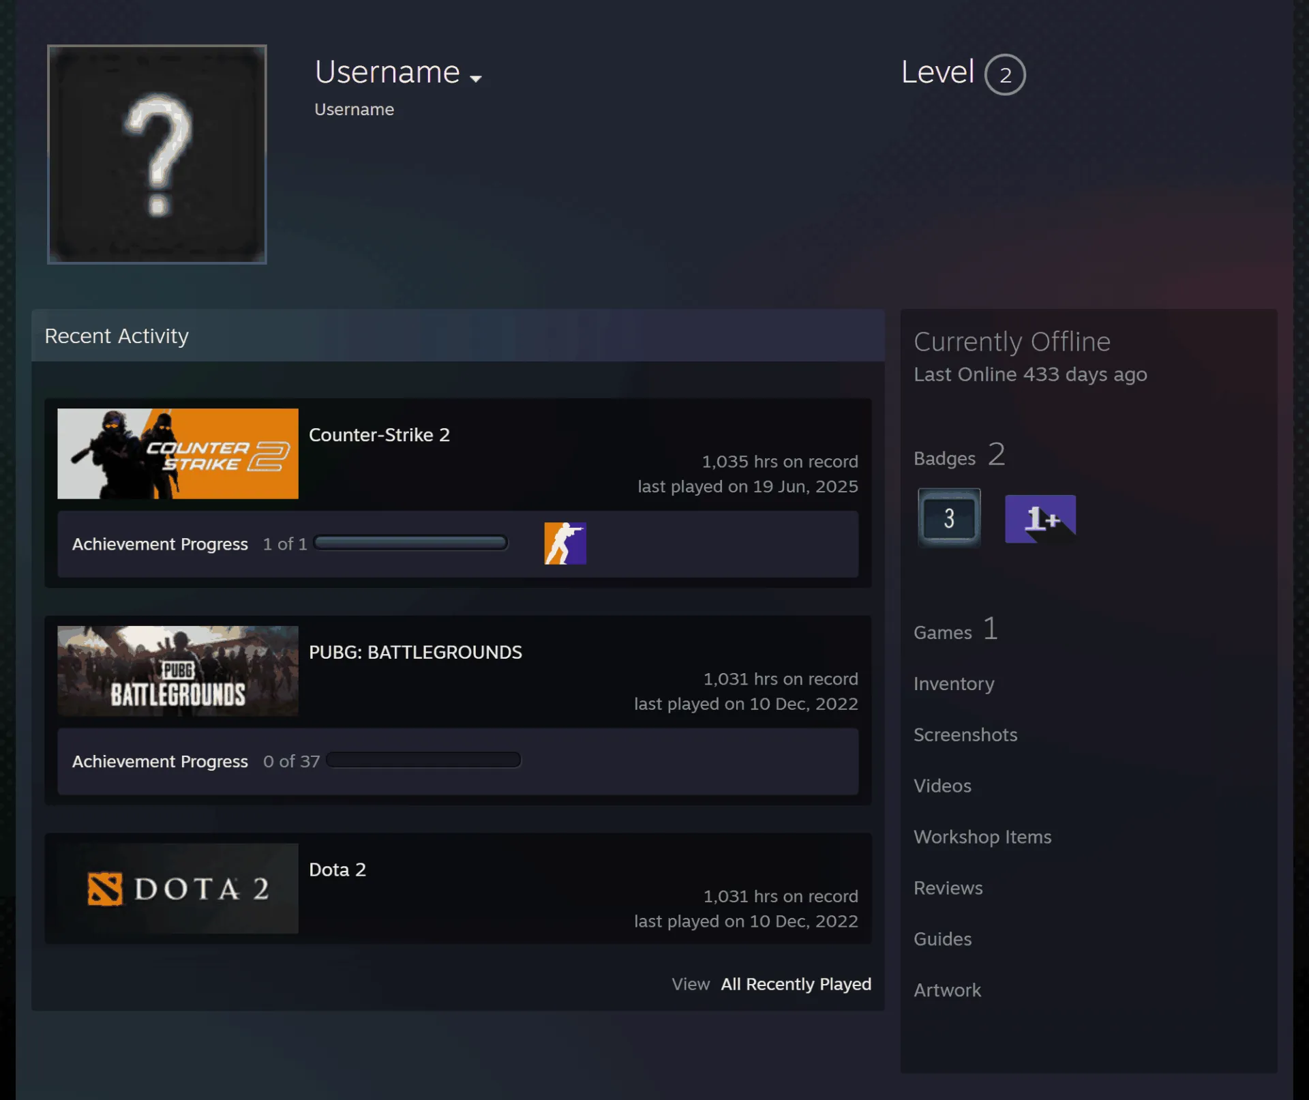The width and height of the screenshot is (1309, 1100).
Task: Expand the Username dropdown arrow
Action: (x=476, y=78)
